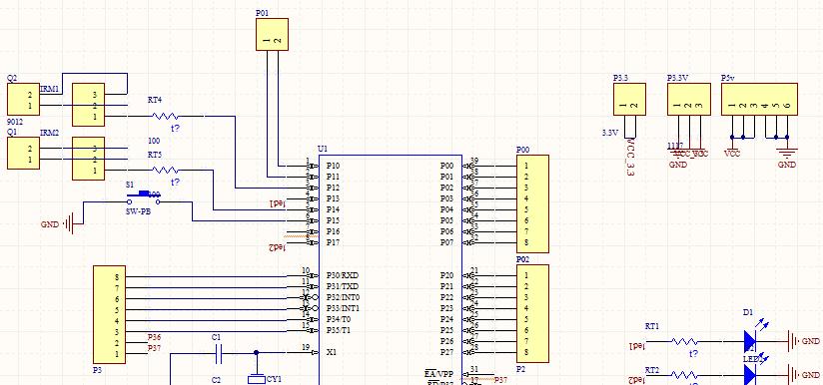823x385 pixels.
Task: Select the IRM2 three-pin component
Action: pos(88,159)
